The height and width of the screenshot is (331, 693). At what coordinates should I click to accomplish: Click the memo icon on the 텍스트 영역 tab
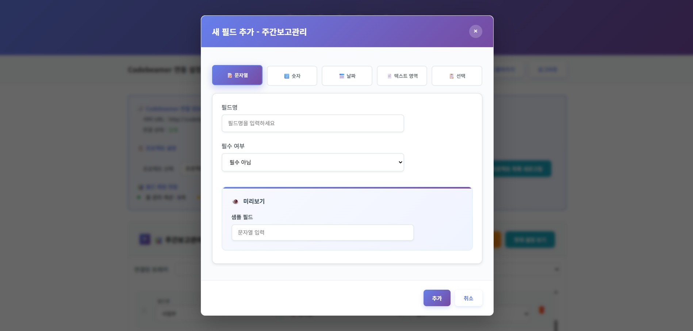[x=389, y=76]
